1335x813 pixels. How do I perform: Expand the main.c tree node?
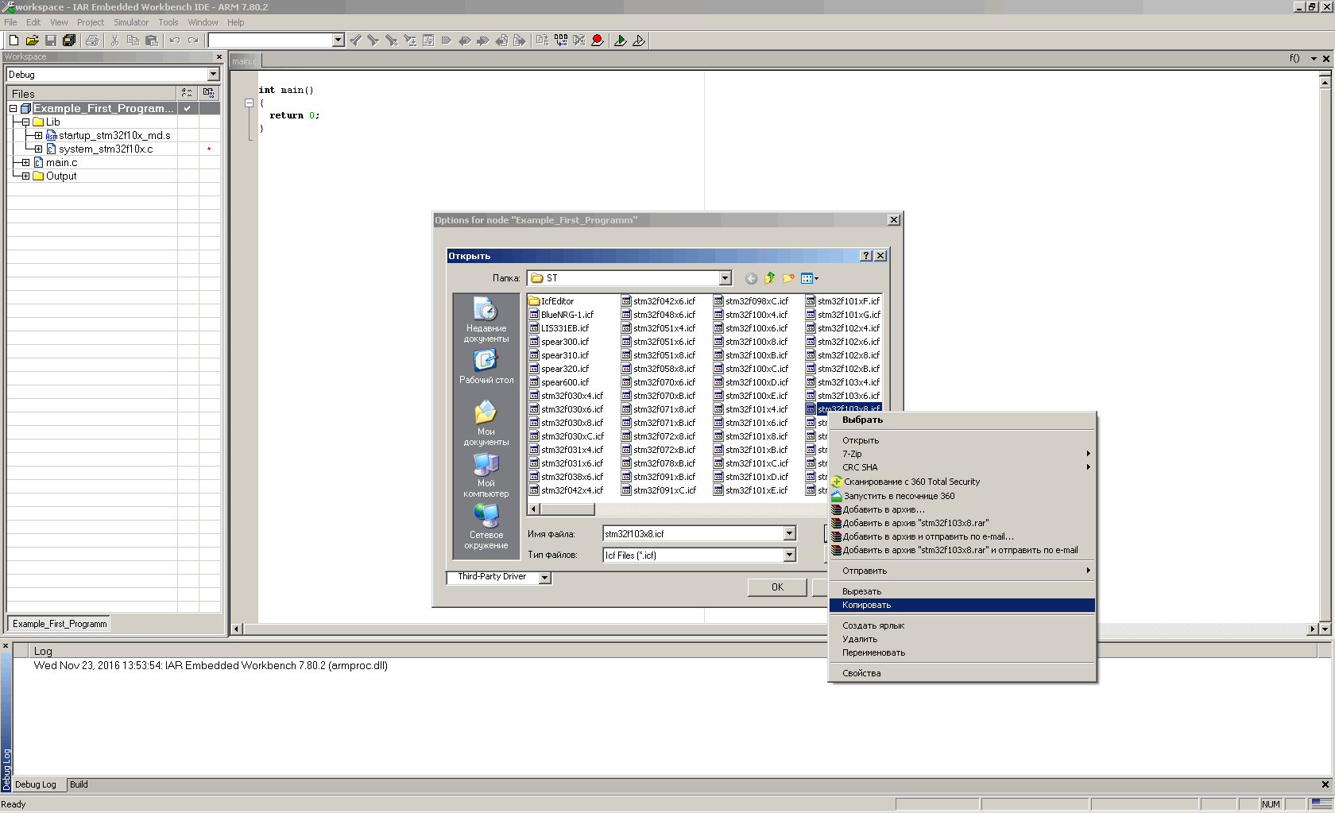(x=25, y=163)
